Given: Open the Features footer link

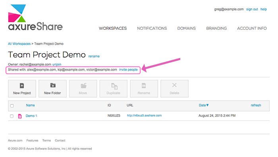Looking at the screenshot, I should (32, 140).
